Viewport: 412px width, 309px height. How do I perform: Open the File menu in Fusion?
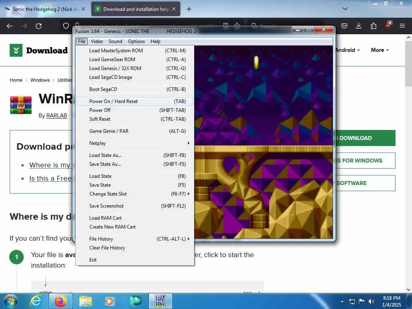81,41
